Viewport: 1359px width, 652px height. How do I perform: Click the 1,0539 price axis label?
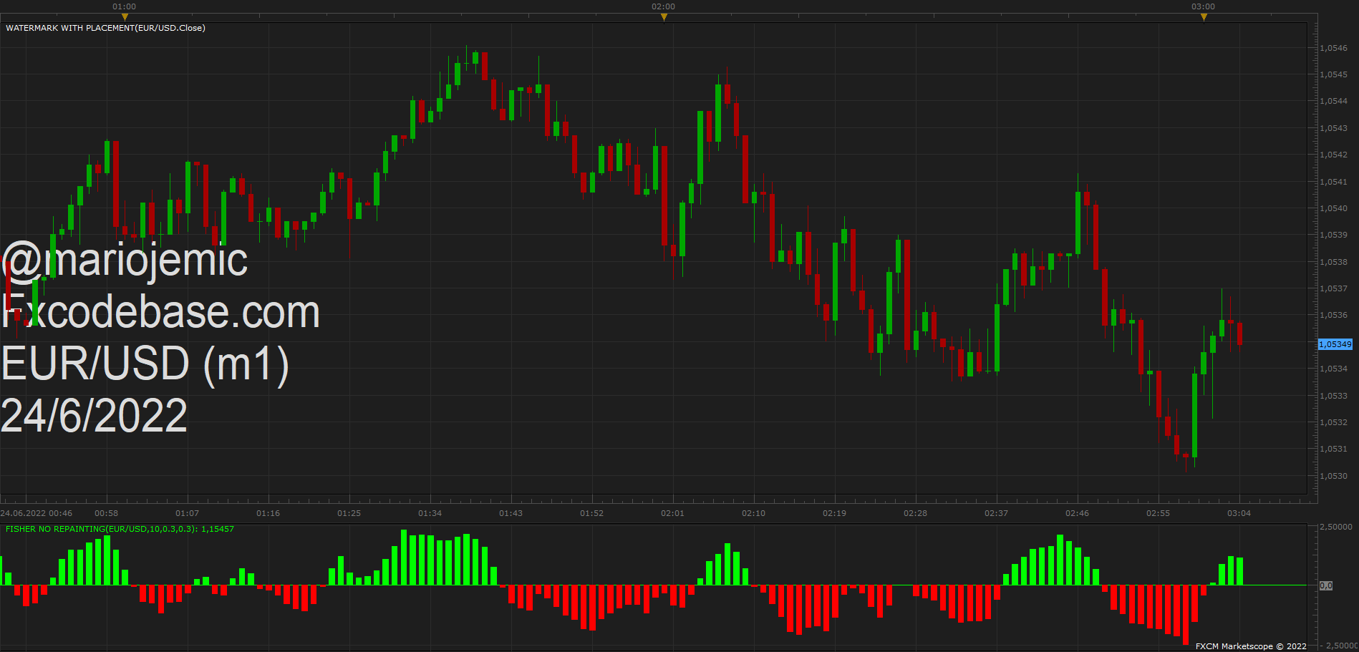(1334, 235)
